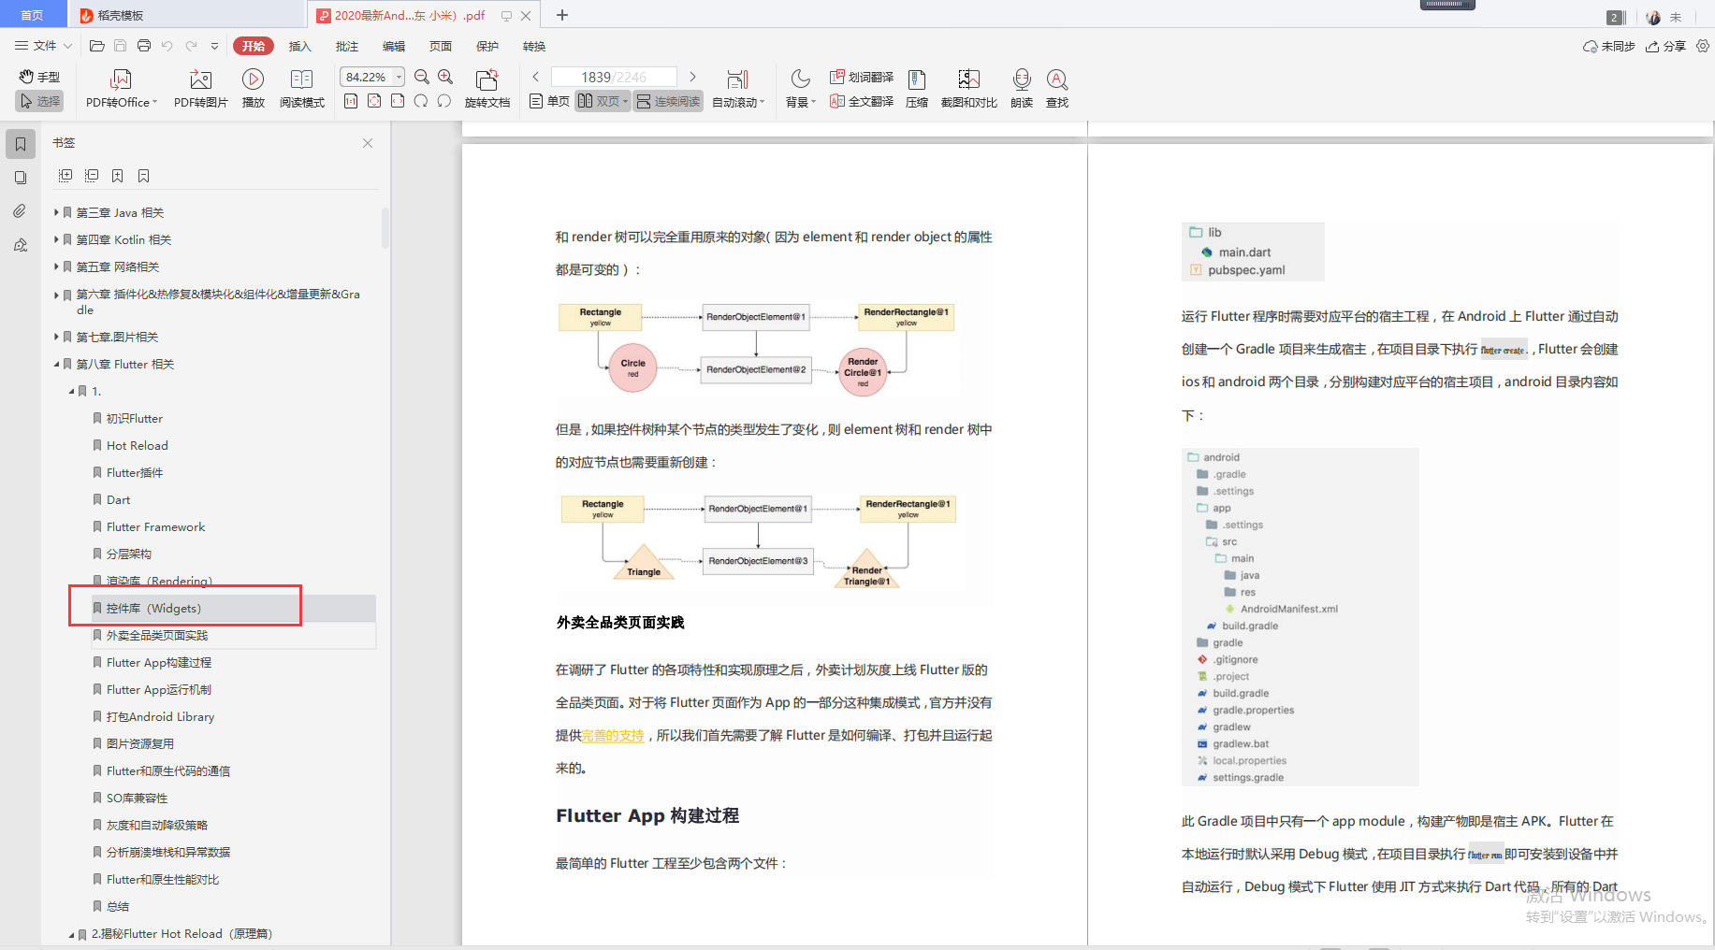
Task: Open 压缩 compress tool
Action: click(917, 89)
